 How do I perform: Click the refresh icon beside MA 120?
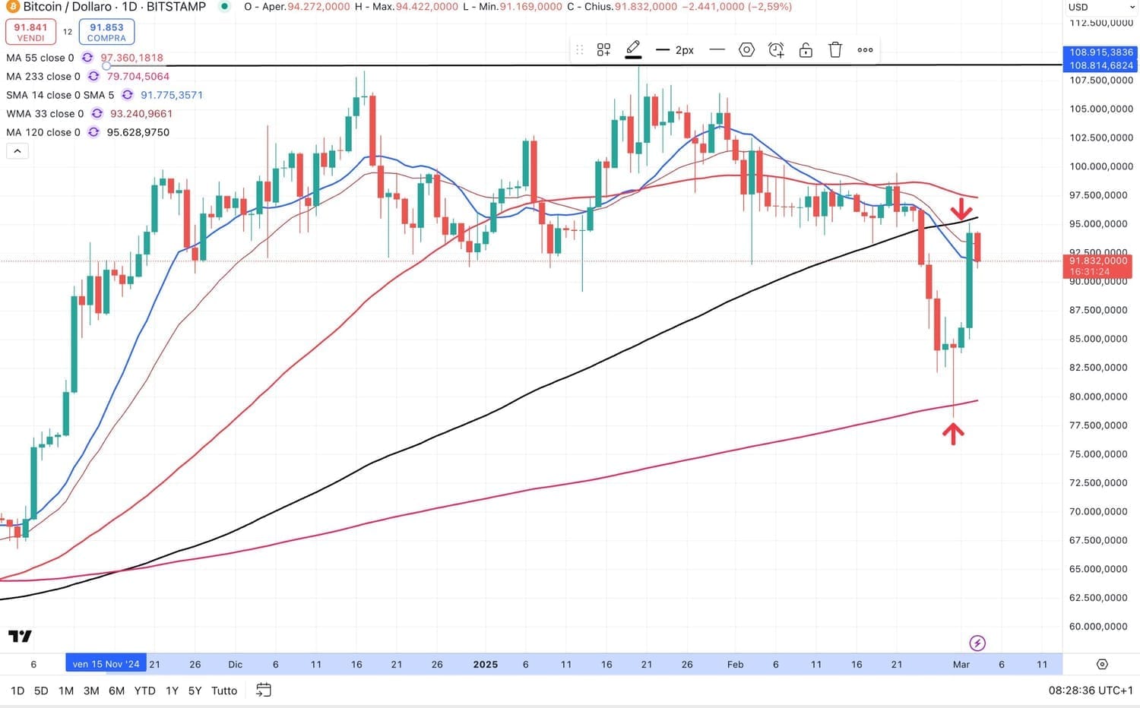(x=93, y=132)
